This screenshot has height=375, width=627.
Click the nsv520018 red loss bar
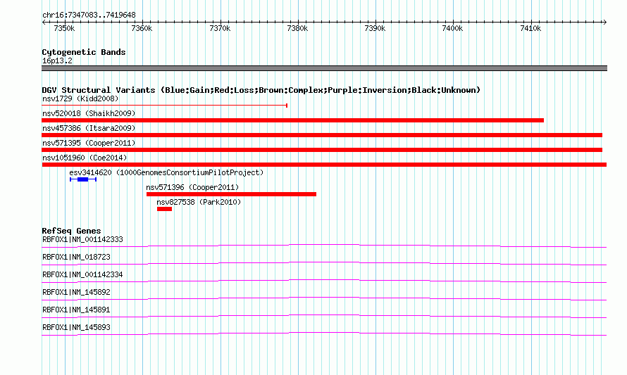292,120
